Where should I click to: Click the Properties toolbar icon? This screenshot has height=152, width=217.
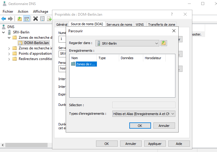coord(43,19)
